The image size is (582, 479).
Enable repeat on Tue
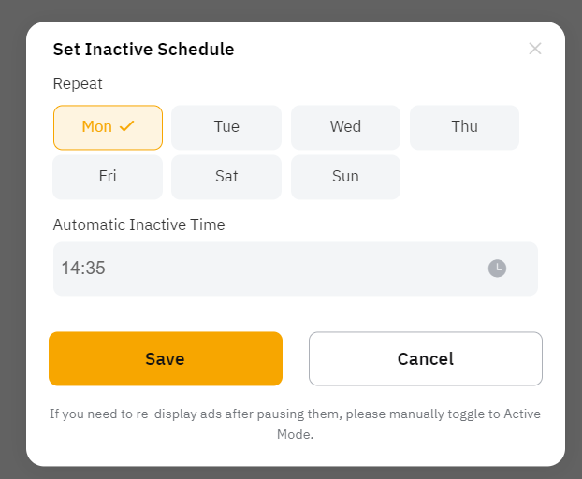click(226, 127)
